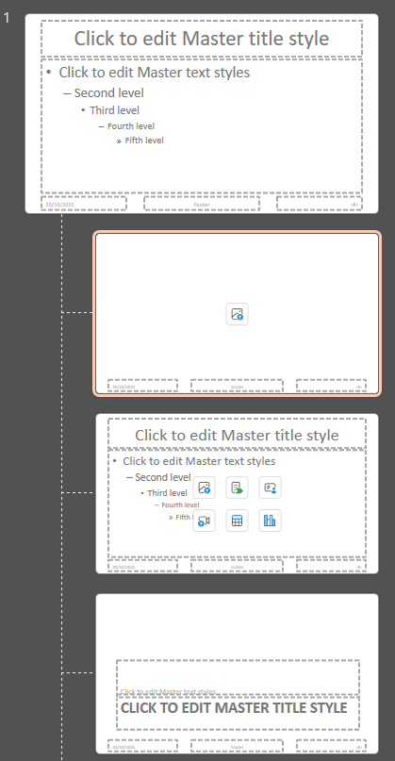
Task: Click the Footer placeholder in the selected picture layout
Action: coord(237,386)
